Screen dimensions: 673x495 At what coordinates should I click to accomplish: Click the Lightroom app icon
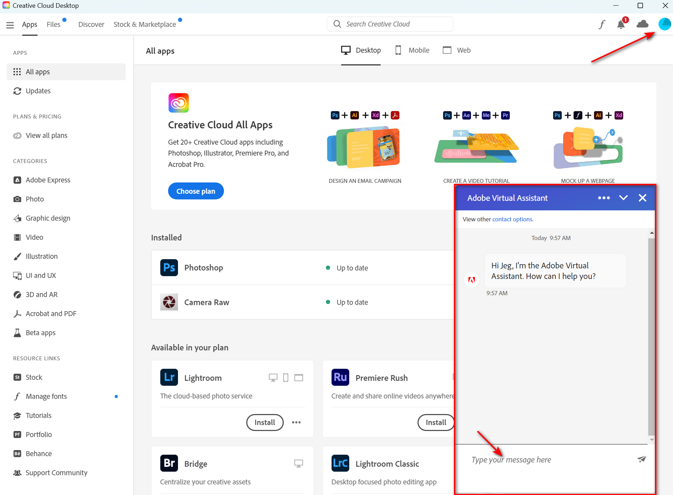(169, 377)
